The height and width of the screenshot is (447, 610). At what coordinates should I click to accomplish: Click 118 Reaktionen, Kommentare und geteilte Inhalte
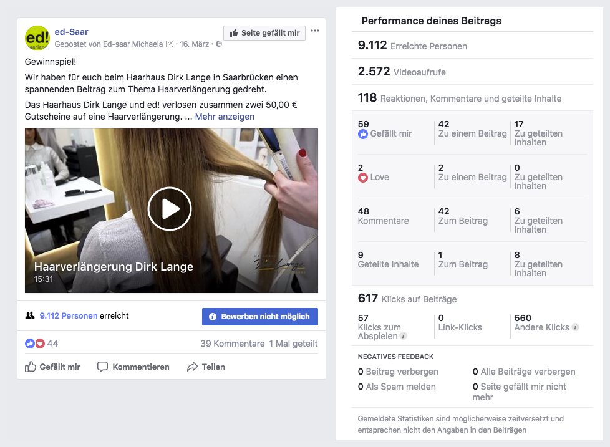click(460, 97)
